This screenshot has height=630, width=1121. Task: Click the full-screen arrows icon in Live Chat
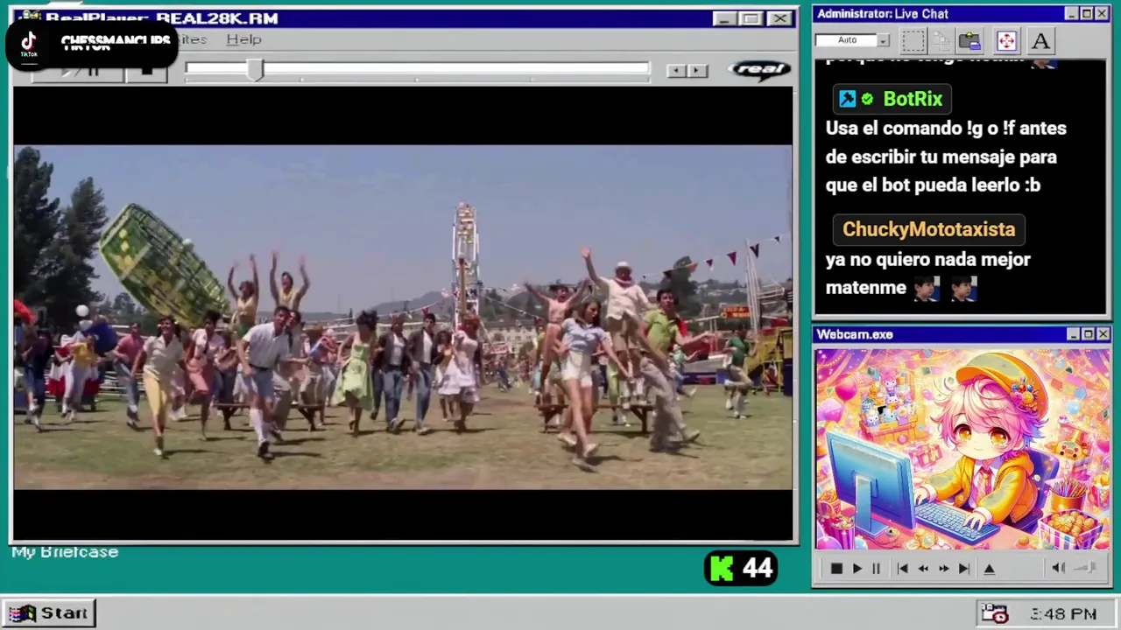[x=1006, y=40]
